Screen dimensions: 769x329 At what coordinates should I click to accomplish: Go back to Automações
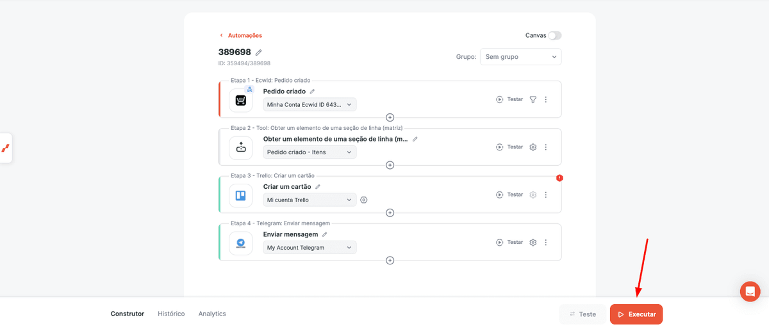(x=241, y=35)
